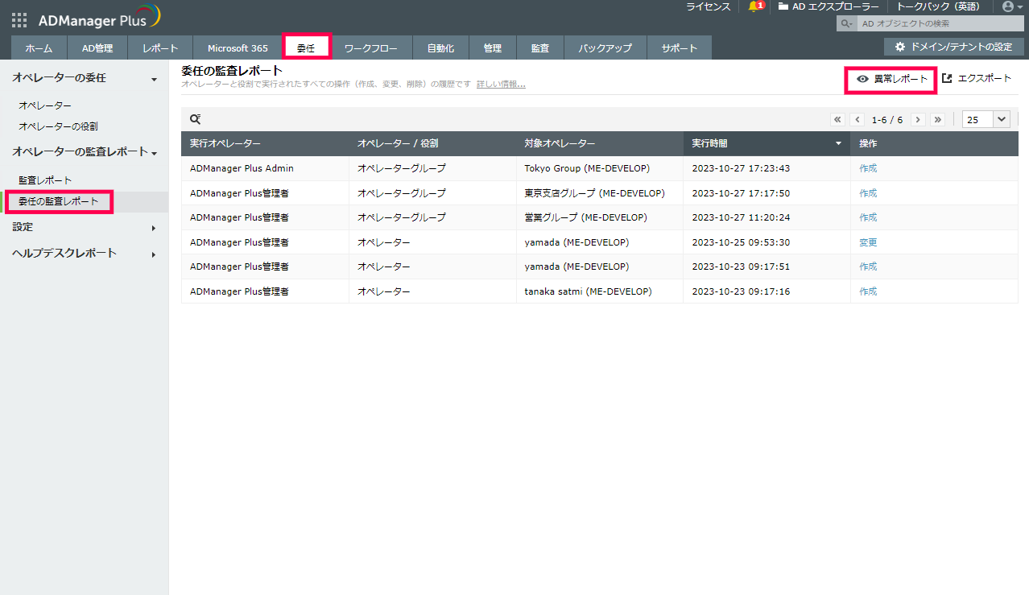This screenshot has width=1029, height=595.
Task: Go to the previous page arrow
Action: (x=857, y=119)
